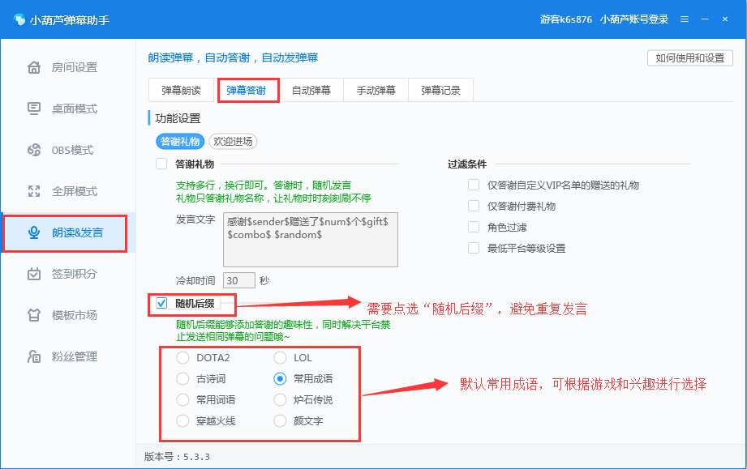
Task: Click the 版本号：5.3.3 status text
Action: (178, 457)
